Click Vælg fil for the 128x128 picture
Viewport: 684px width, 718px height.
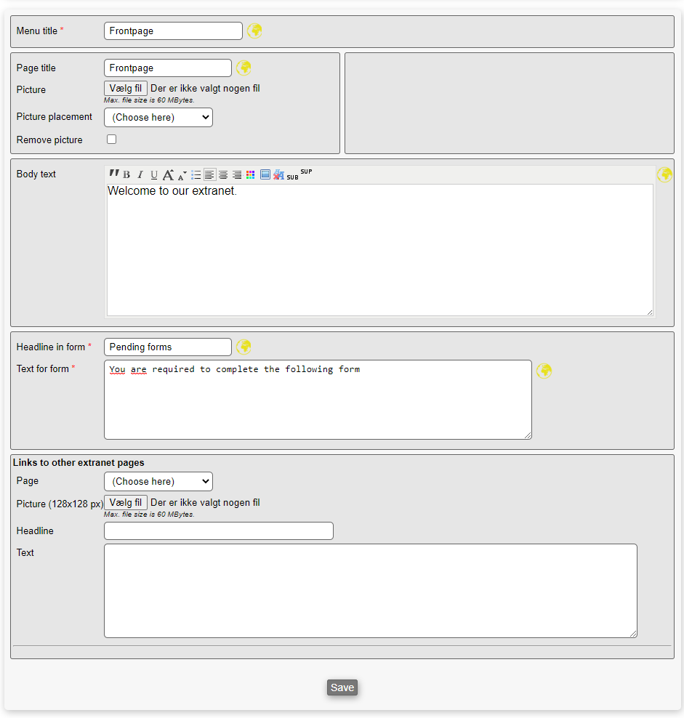126,503
